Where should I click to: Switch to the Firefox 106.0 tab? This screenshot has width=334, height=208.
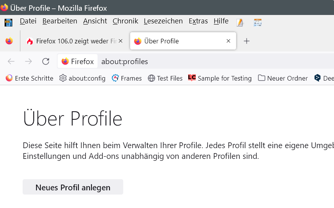point(73,41)
